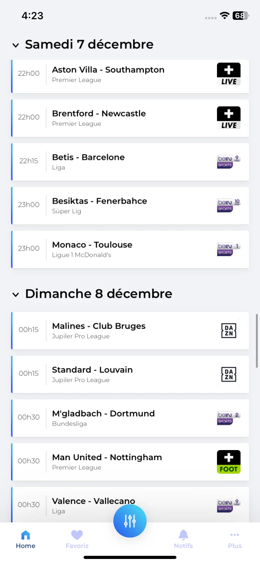Tap the Canal+ Live icon for Brentford - Newcastle
The image size is (260, 564).
229,118
